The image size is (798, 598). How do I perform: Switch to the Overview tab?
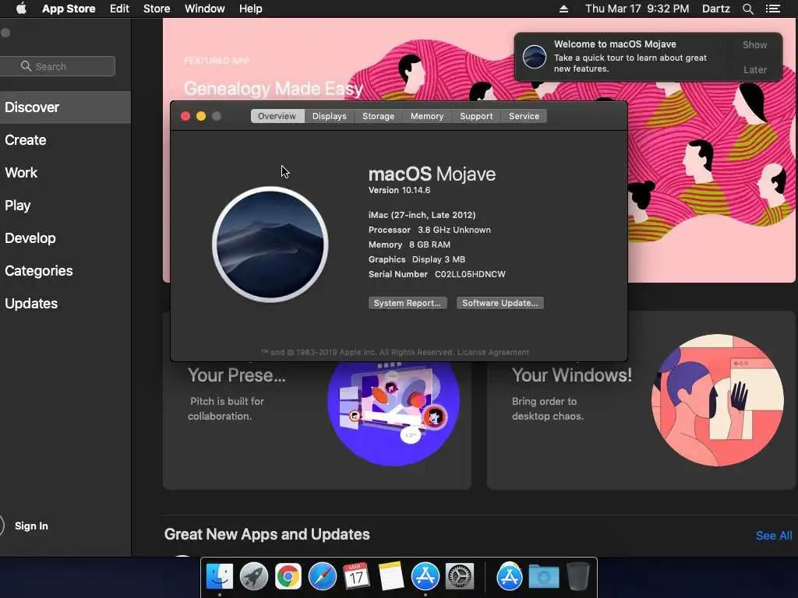pos(277,116)
